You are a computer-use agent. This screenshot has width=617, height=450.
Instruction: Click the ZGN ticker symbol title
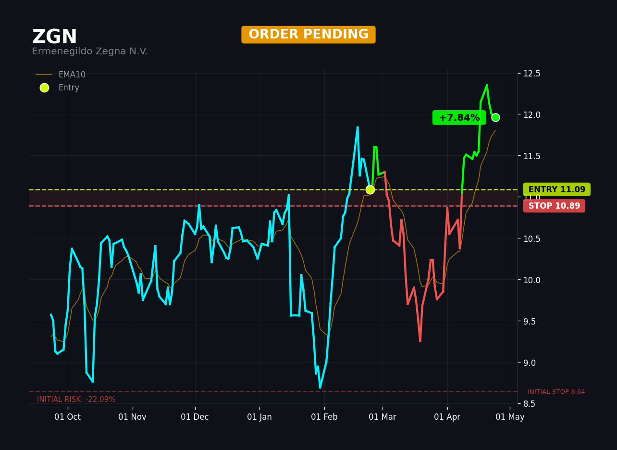click(x=54, y=37)
